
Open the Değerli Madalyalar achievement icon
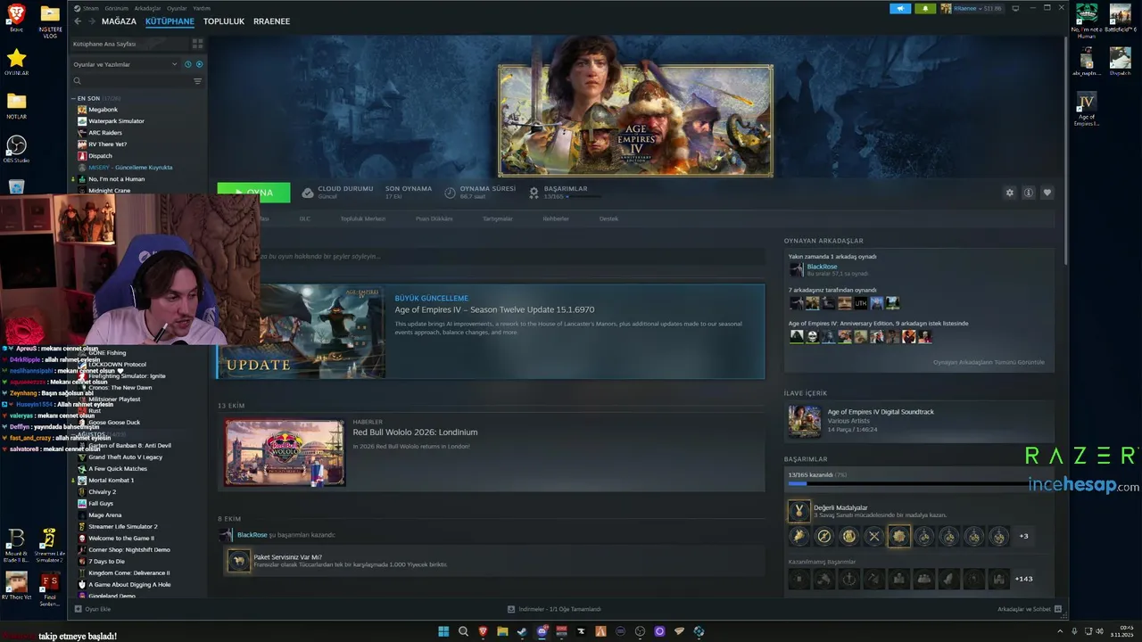tap(799, 511)
